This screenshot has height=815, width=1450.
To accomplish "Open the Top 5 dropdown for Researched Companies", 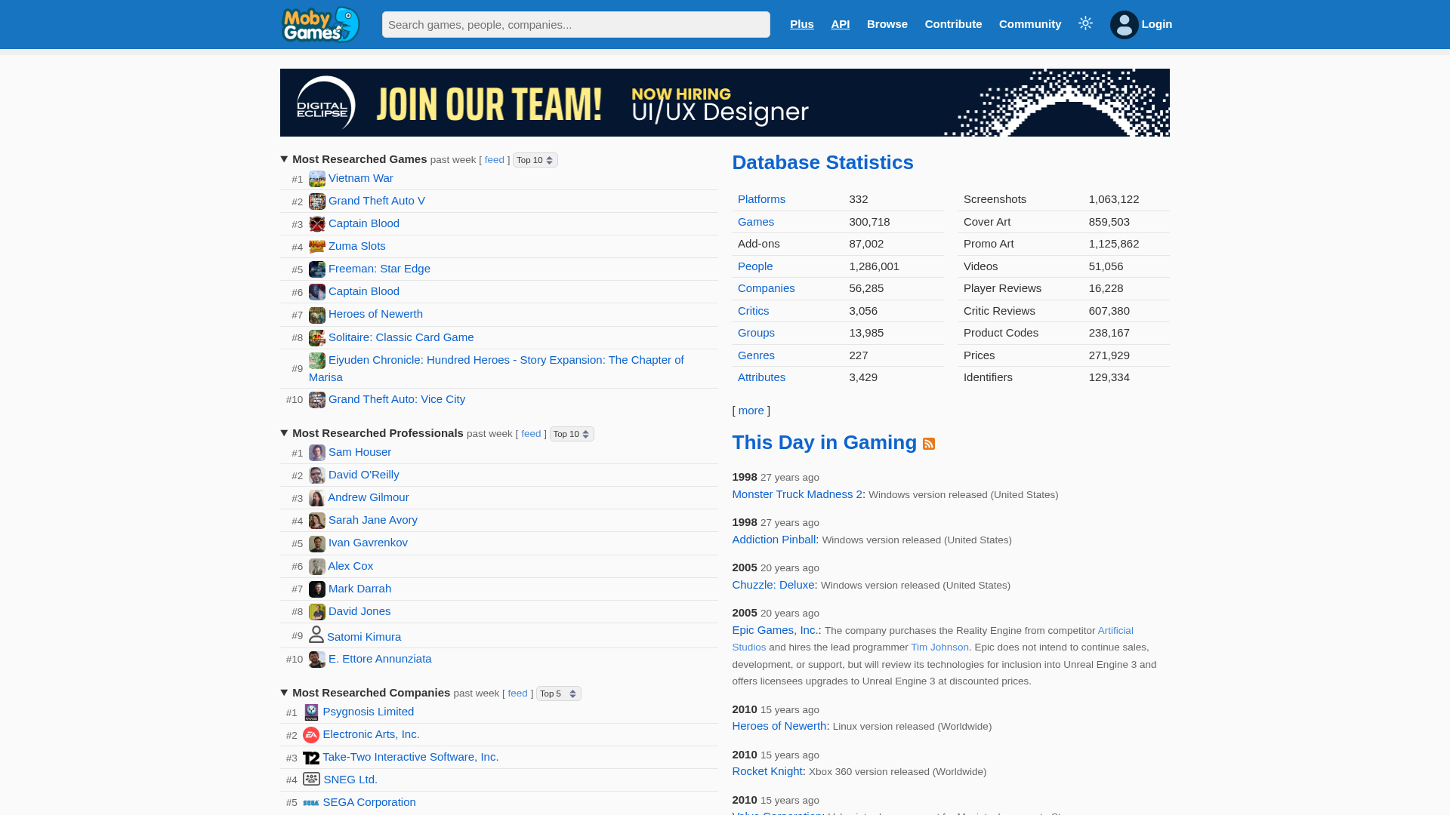I will tap(559, 694).
